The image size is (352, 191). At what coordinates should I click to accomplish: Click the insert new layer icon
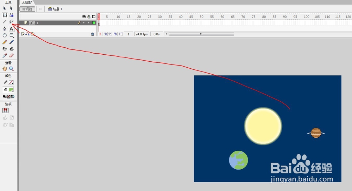pos(22,34)
